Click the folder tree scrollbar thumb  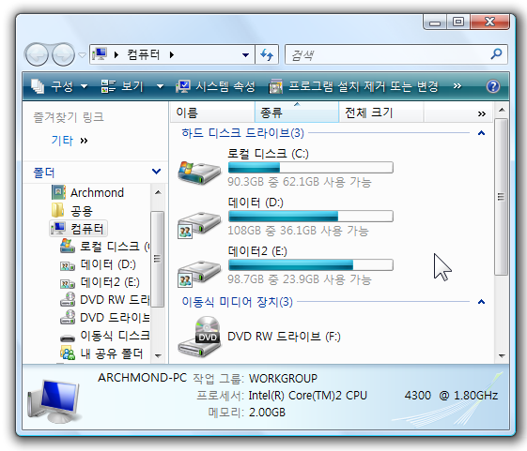[x=157, y=259]
